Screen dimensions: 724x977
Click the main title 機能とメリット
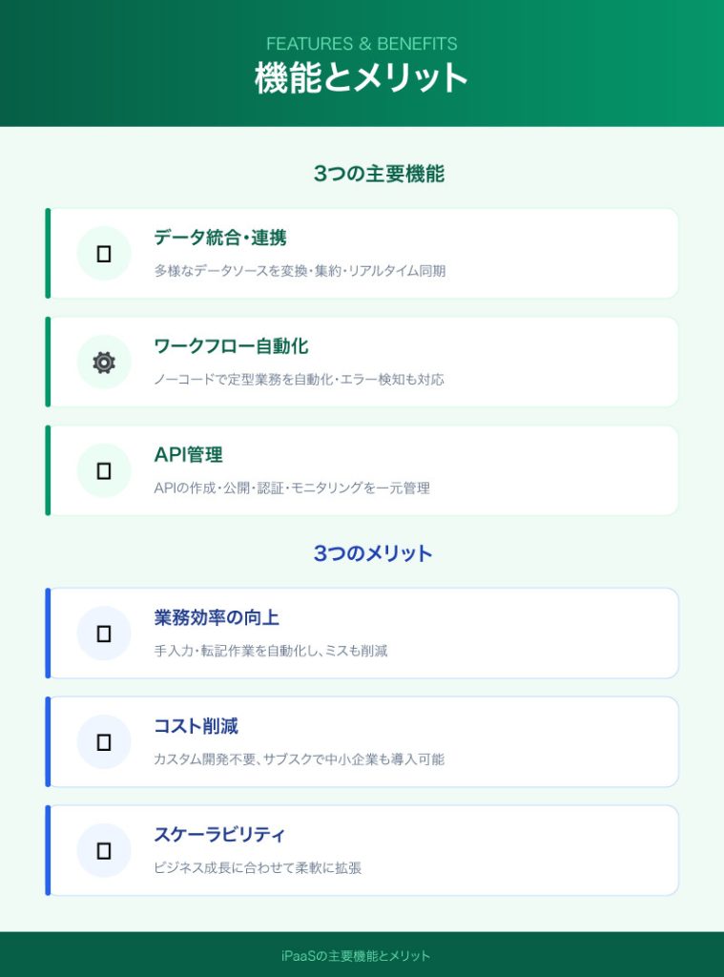pos(362,78)
